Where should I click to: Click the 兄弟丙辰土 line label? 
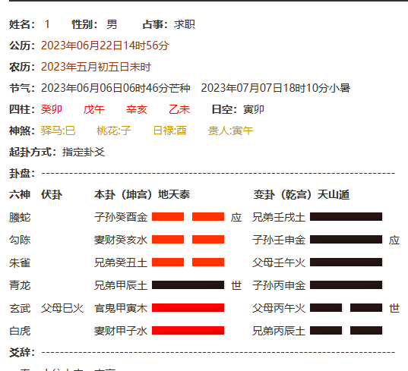click(279, 331)
